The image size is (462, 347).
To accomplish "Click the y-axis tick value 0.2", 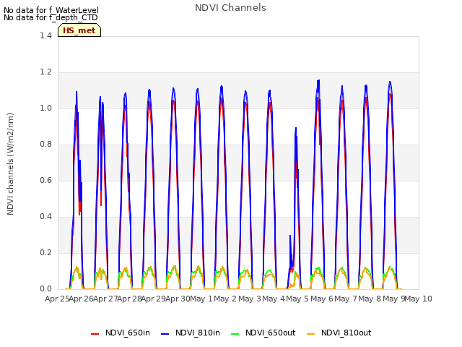I will click(45, 252).
